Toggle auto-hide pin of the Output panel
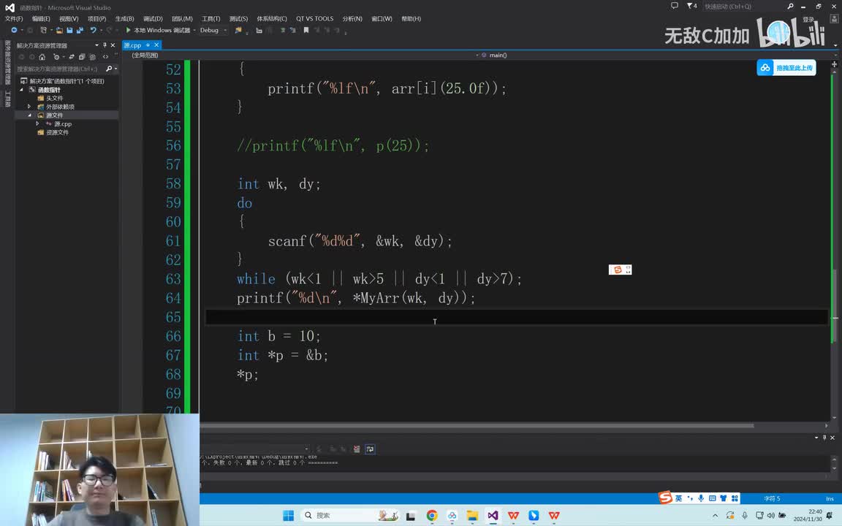The height and width of the screenshot is (526, 842). (824, 438)
